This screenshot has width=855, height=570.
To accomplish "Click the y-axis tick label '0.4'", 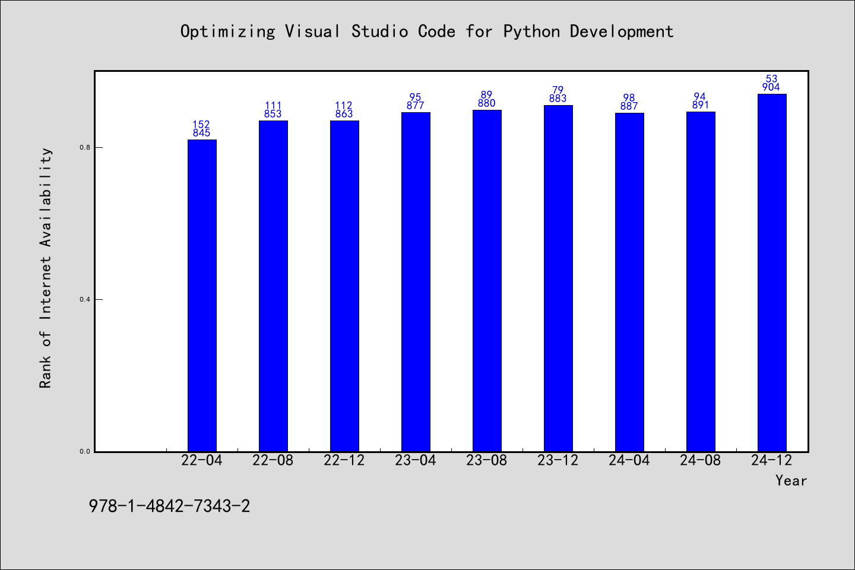I will (84, 299).
